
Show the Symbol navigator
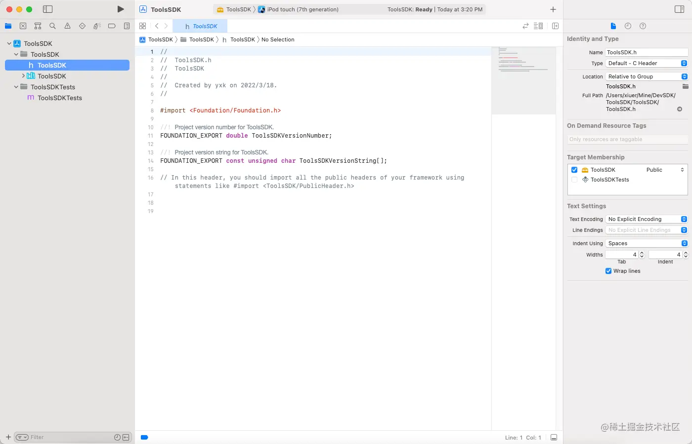[38, 26]
